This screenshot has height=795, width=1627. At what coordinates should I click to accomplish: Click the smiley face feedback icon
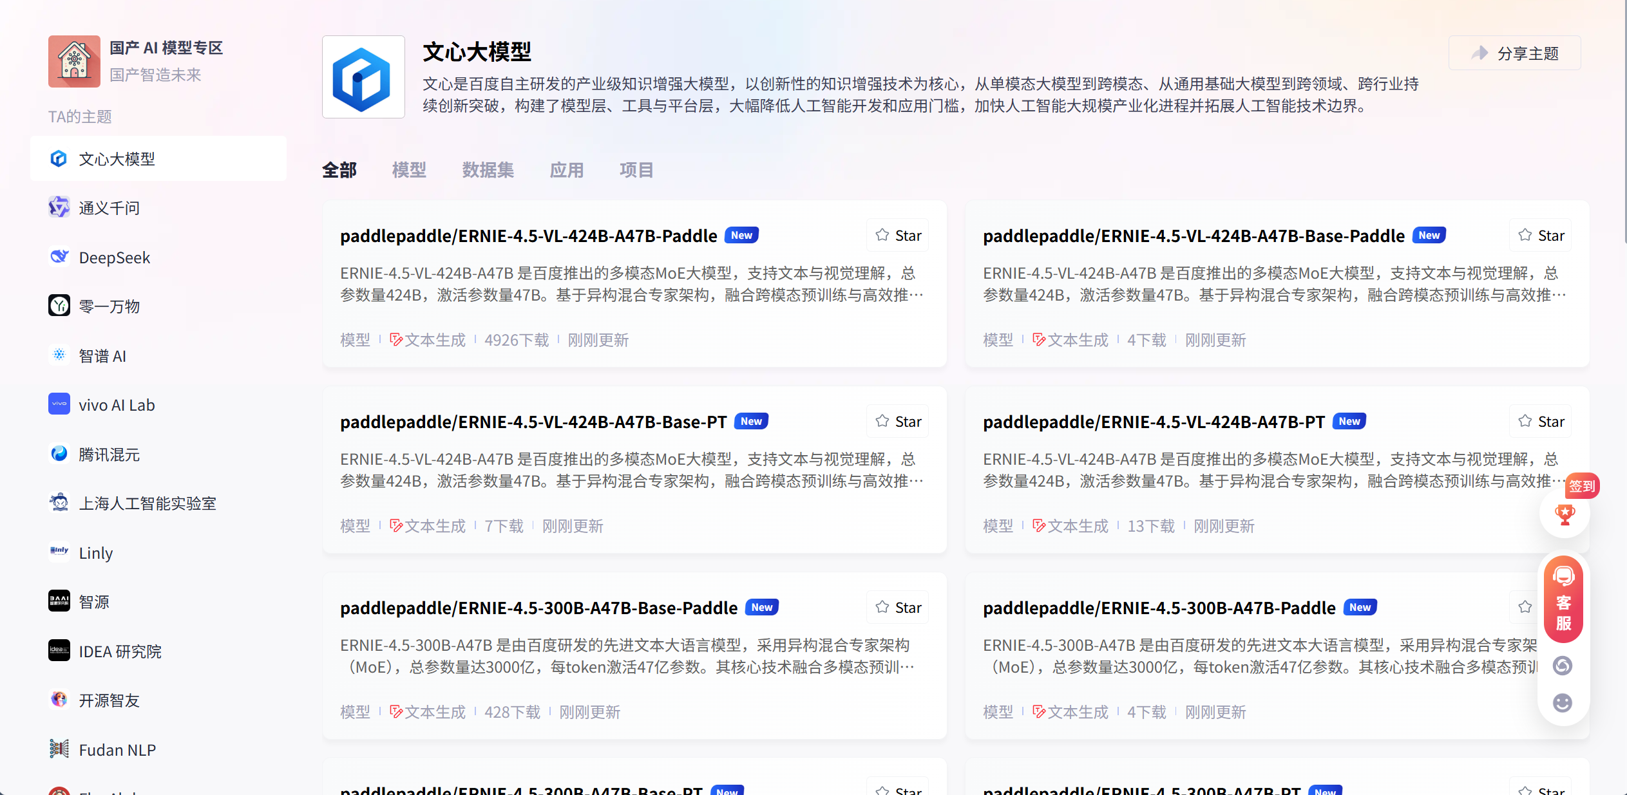(1563, 702)
